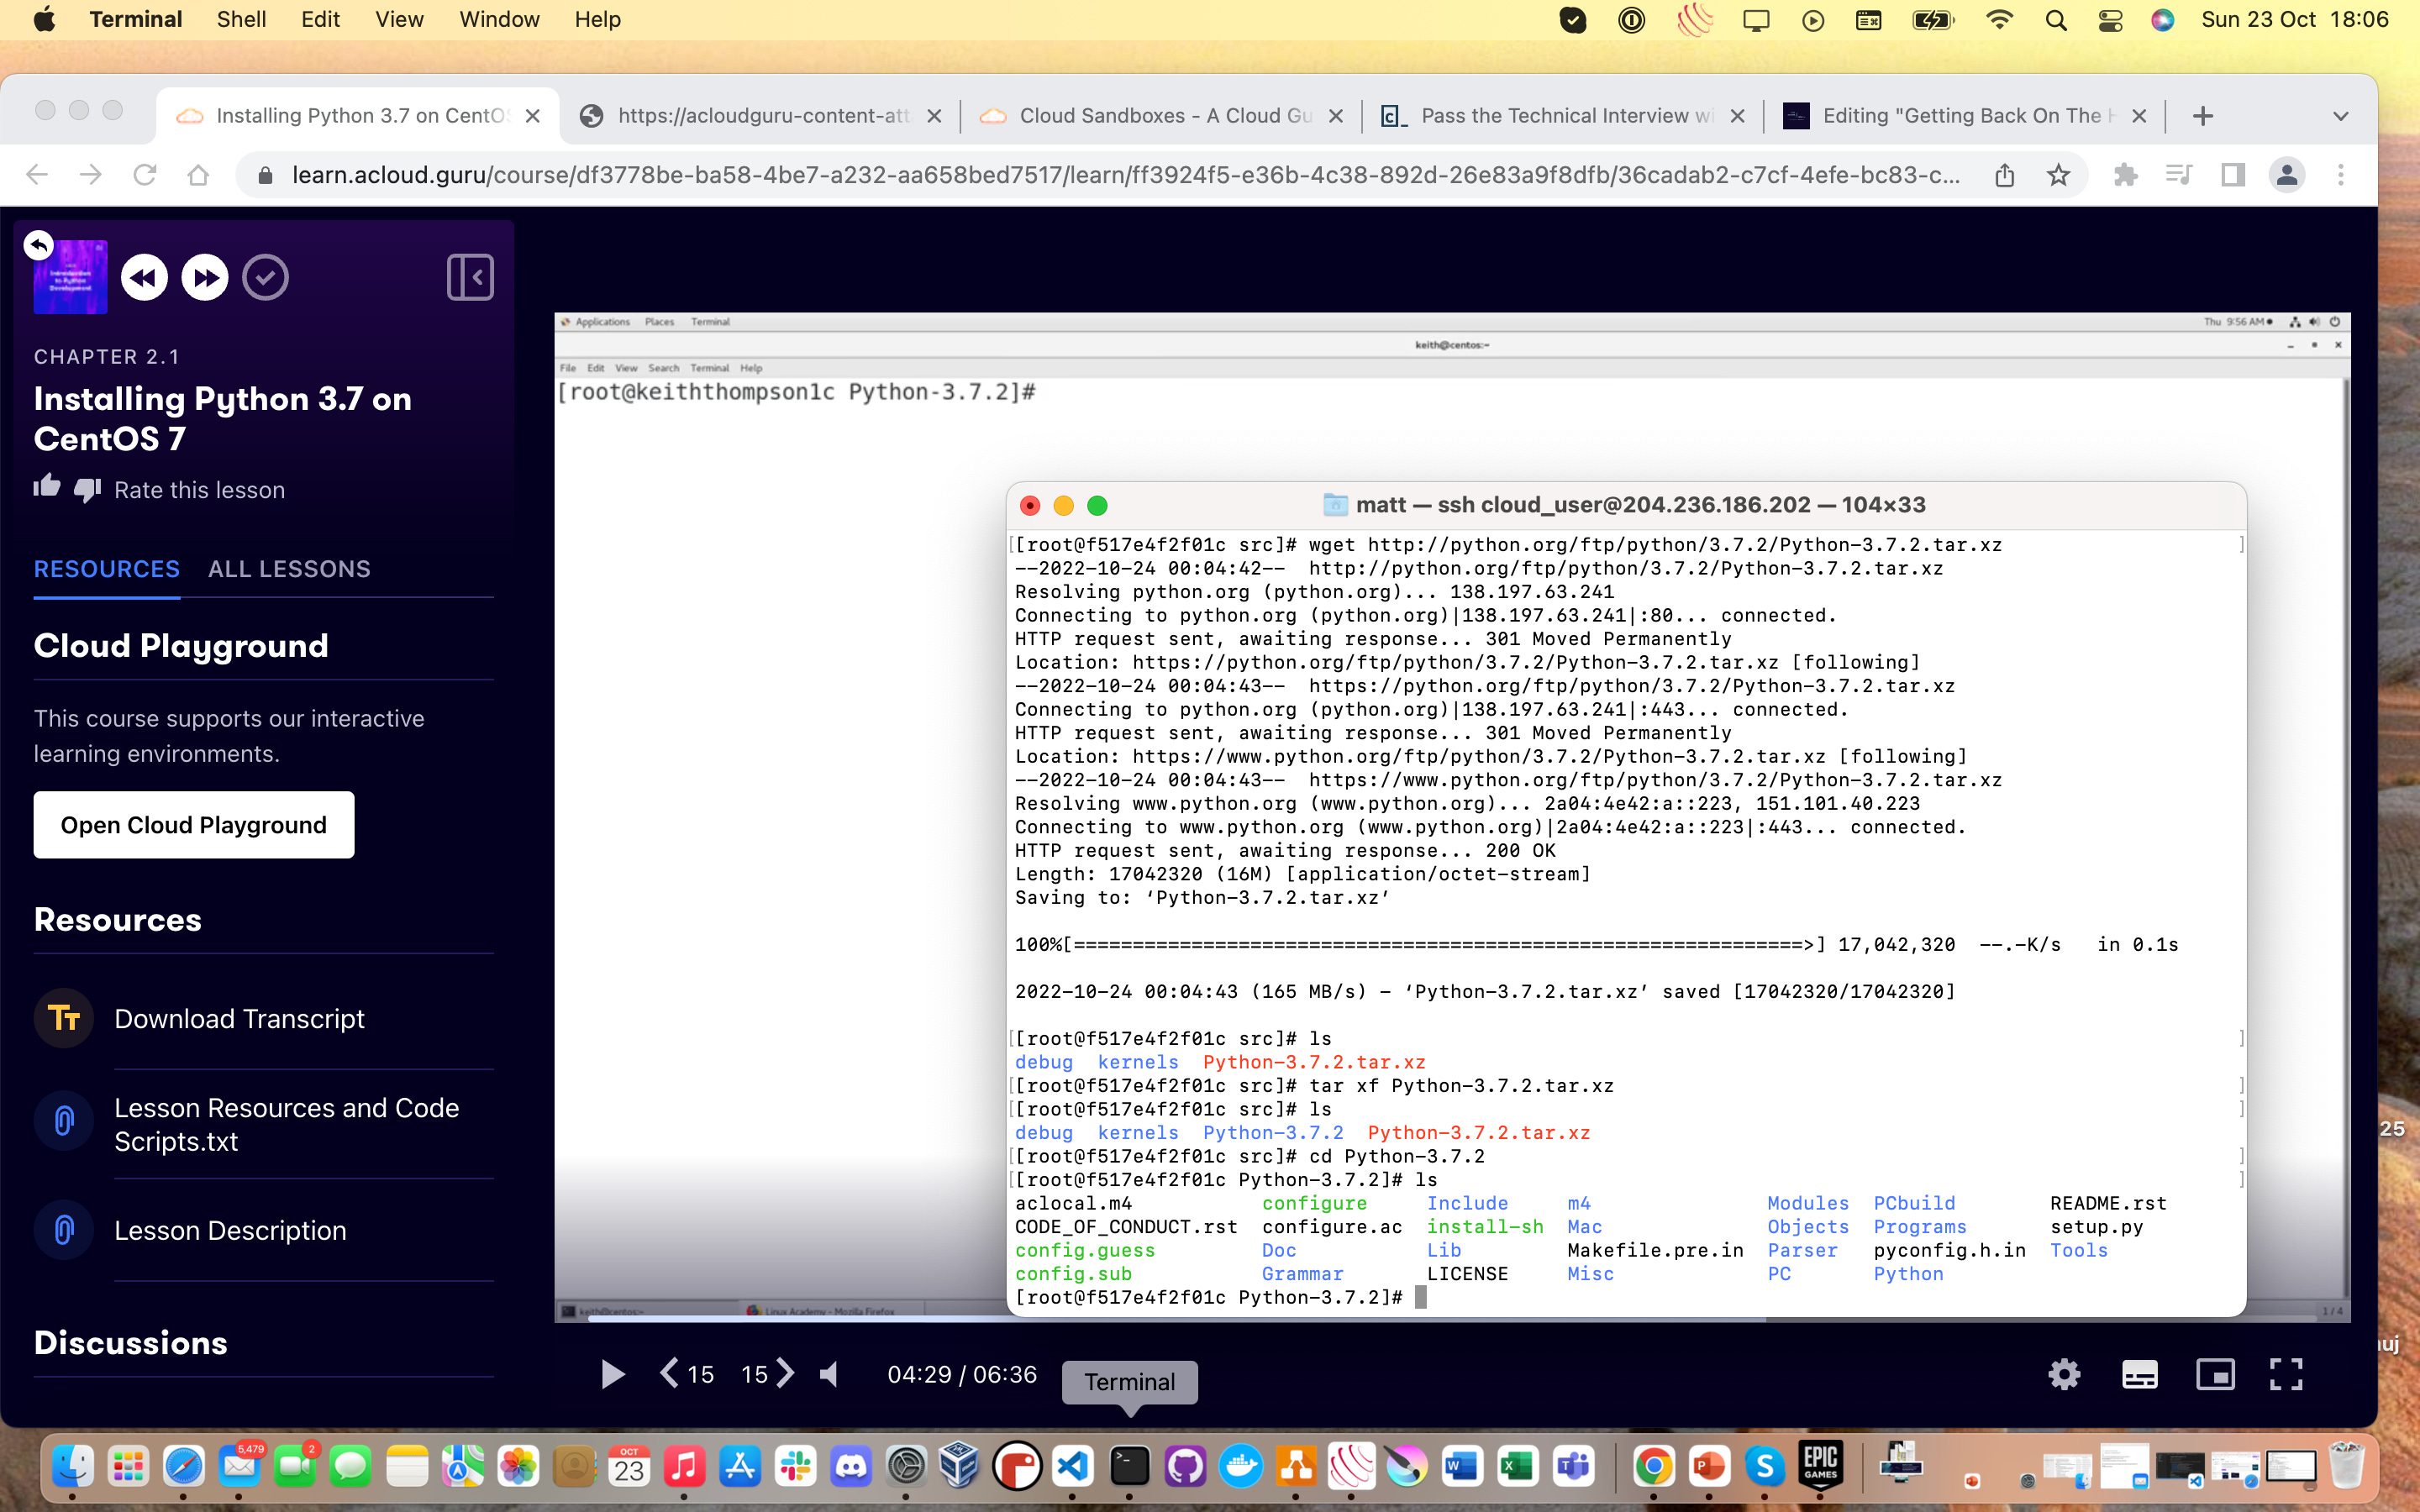Toggle closed captions in video player
The width and height of the screenshot is (2420, 1512).
2139,1374
